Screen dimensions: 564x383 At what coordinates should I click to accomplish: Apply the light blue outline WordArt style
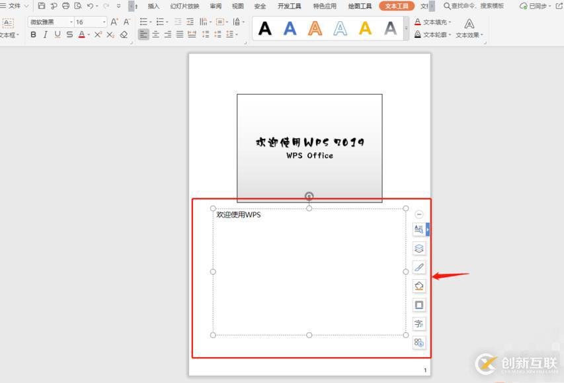(x=341, y=28)
